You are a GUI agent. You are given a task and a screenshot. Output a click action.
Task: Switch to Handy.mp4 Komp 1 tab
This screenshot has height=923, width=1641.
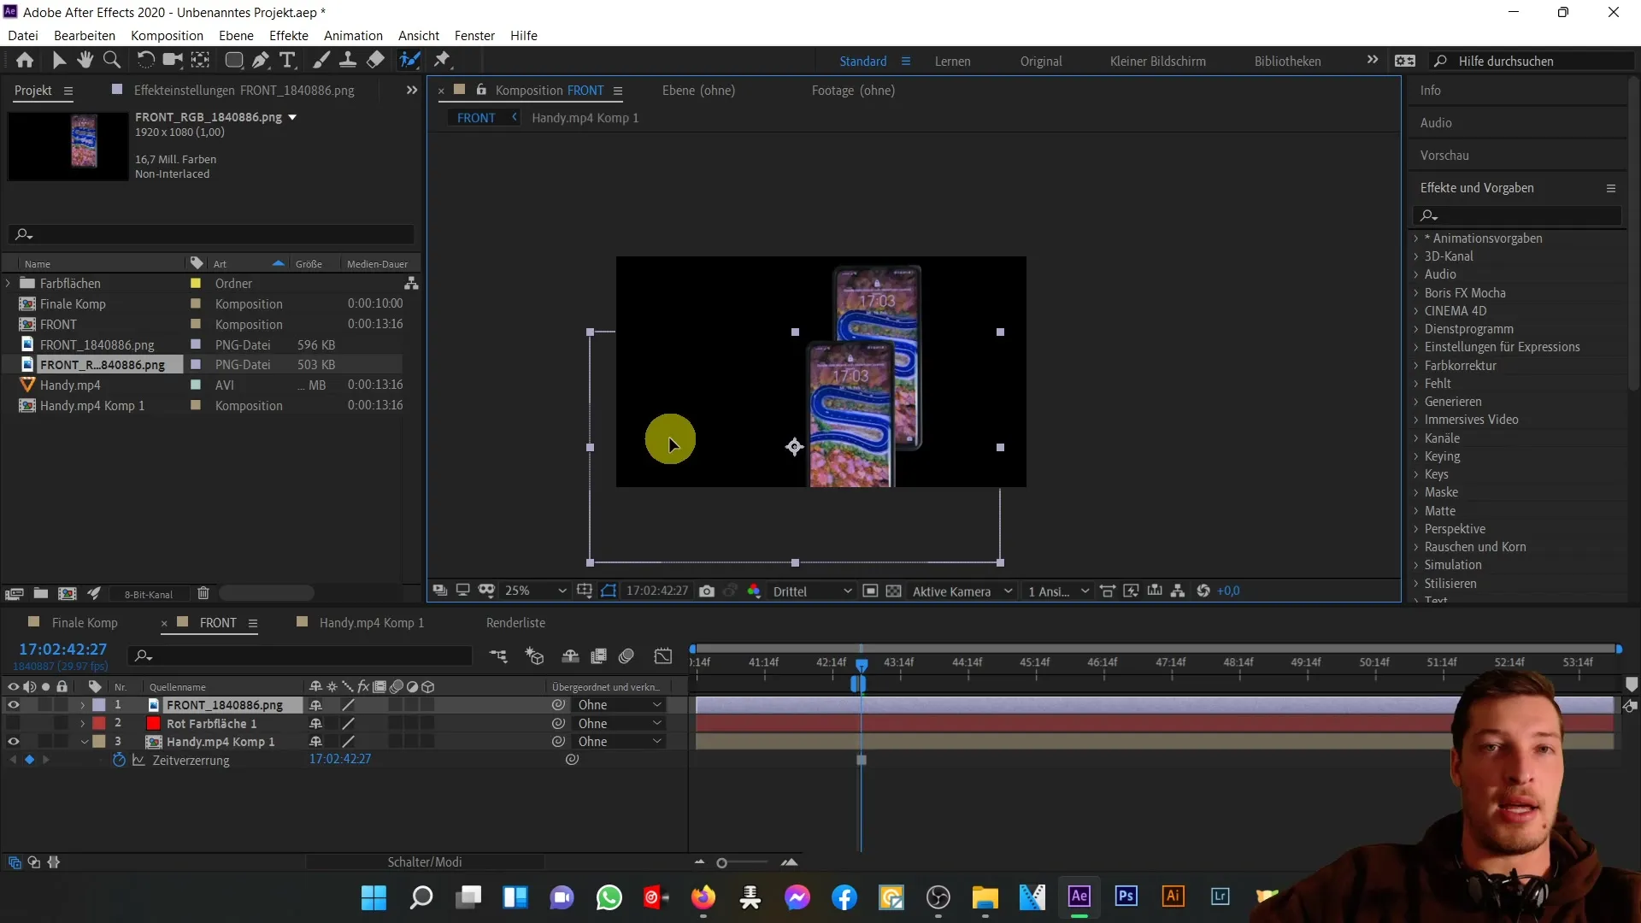pyautogui.click(x=372, y=622)
